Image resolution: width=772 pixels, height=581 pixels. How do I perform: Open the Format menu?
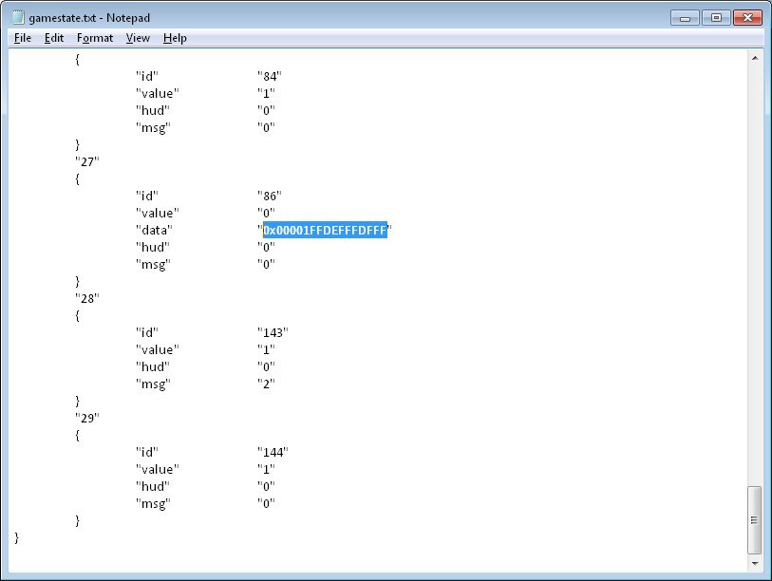95,38
